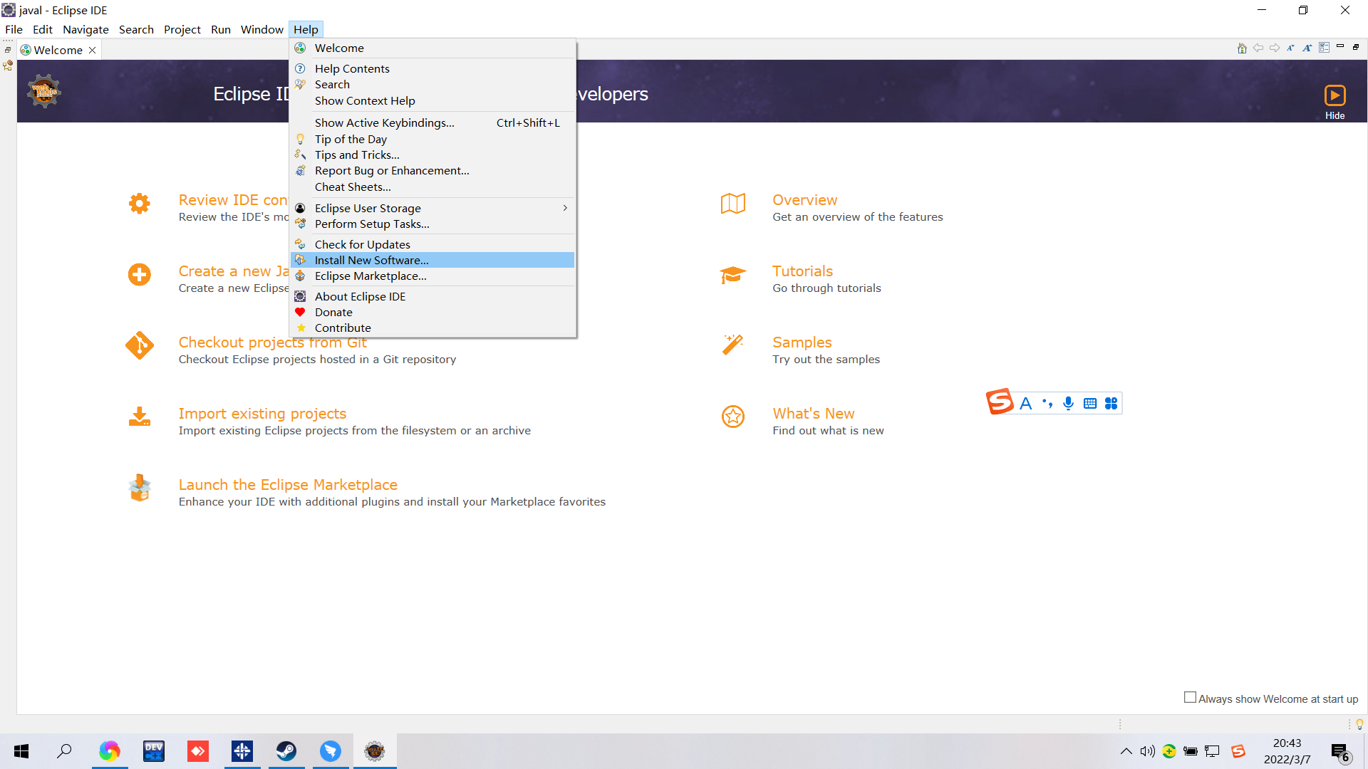Open the Window menu
The height and width of the screenshot is (769, 1368).
point(261,29)
